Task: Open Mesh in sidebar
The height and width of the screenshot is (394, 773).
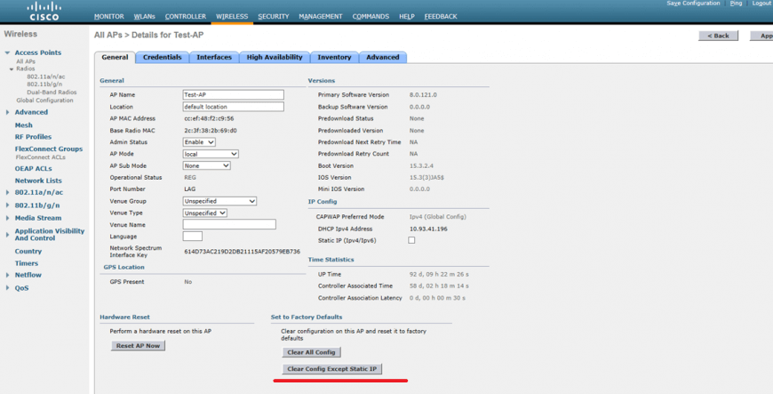Action: pos(24,125)
